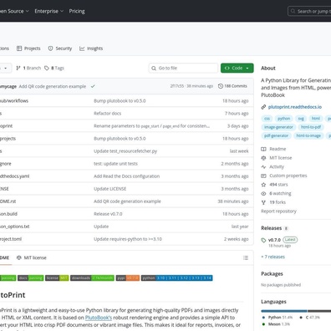Open the Refactor docs commit
This screenshot has width=331, height=331.
point(108,114)
